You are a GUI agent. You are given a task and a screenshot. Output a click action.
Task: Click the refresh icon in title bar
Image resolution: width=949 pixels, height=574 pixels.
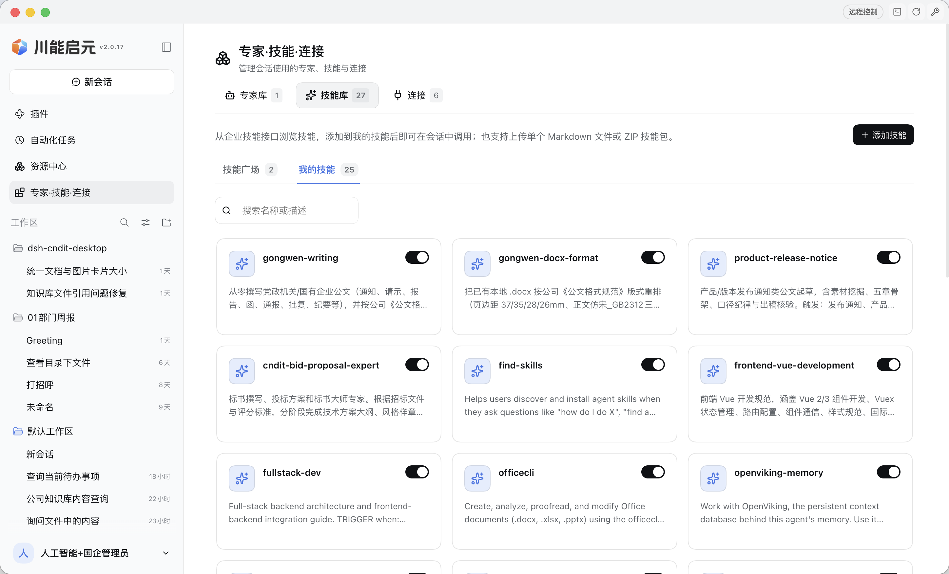916,12
